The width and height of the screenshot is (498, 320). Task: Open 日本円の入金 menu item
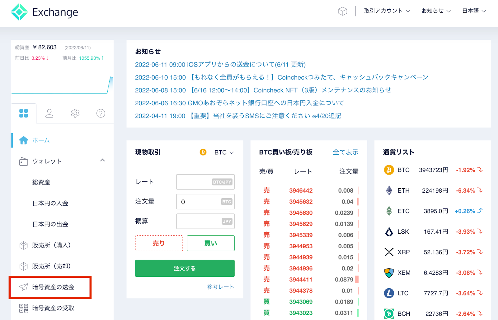(50, 203)
